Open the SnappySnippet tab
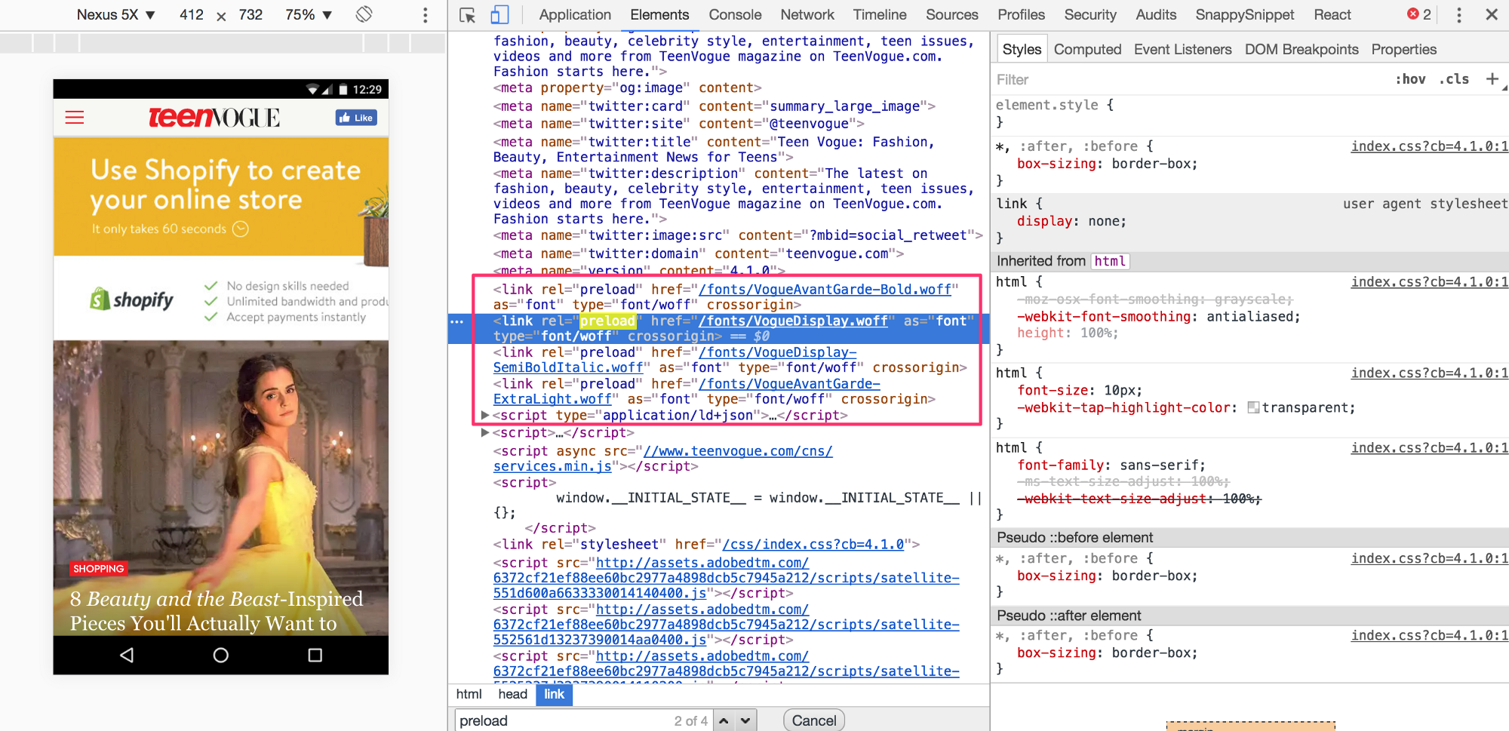 [x=1245, y=15]
